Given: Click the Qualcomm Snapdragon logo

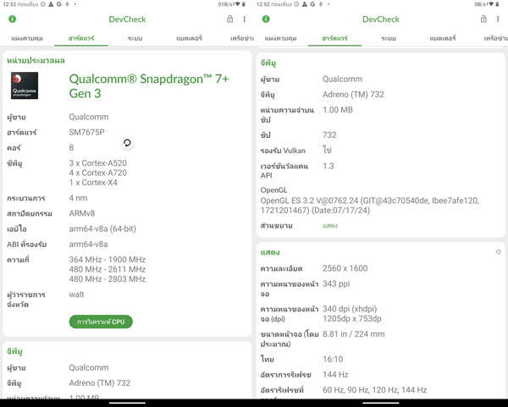Looking at the screenshot, I should (x=25, y=85).
